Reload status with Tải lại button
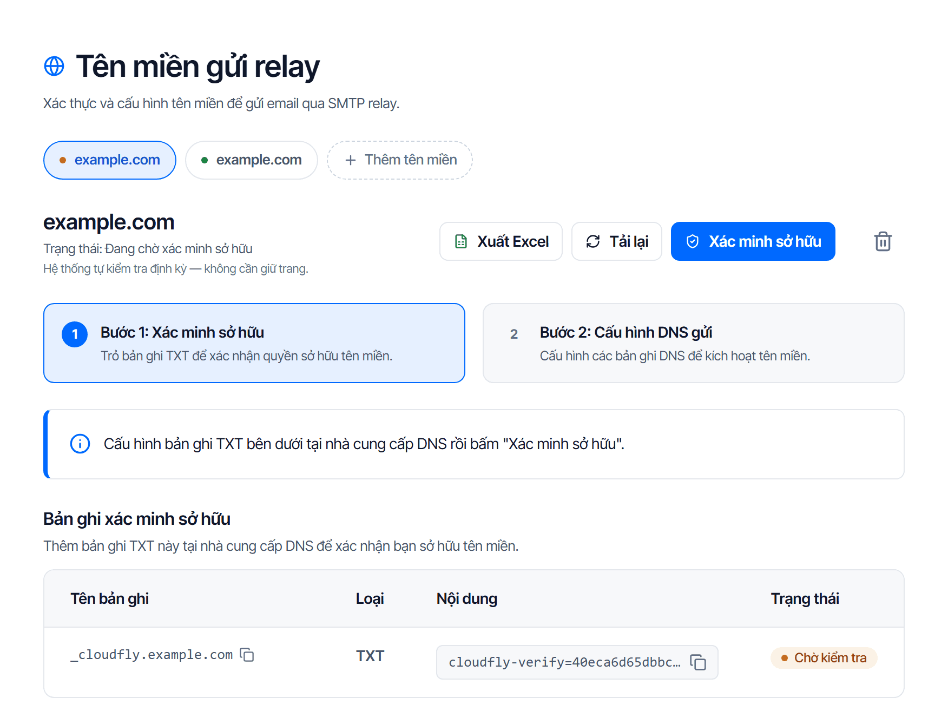This screenshot has height=711, width=948. click(617, 241)
